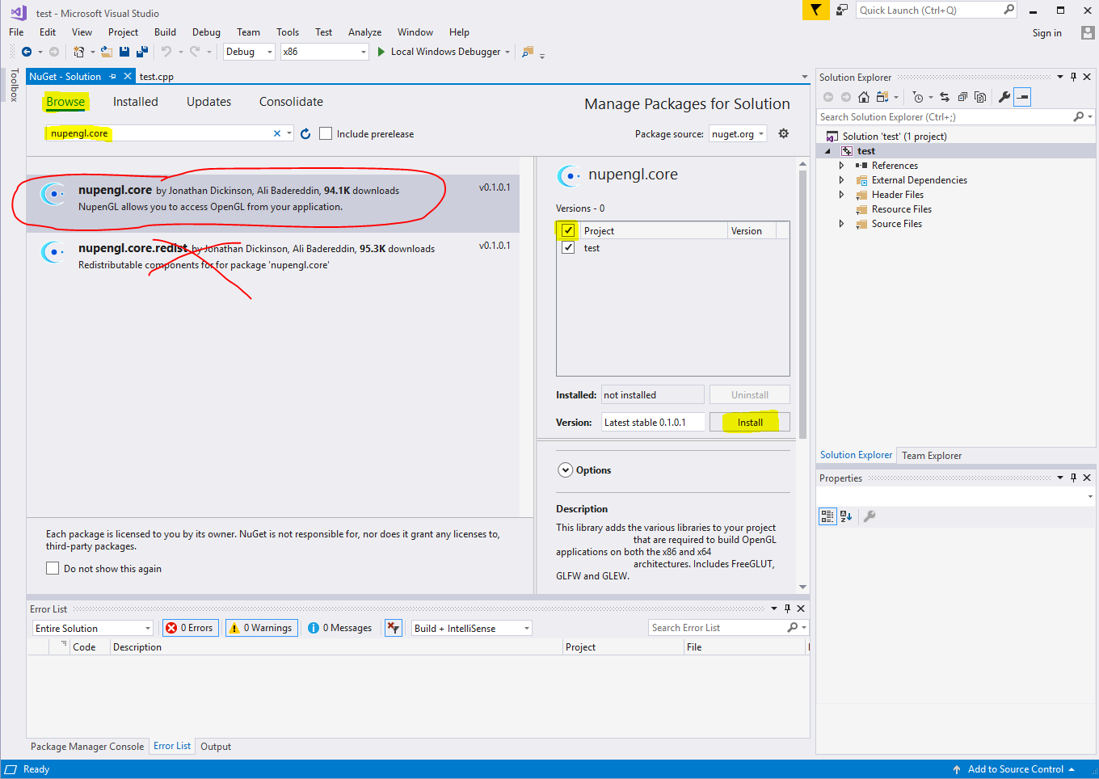Expand the Options section
Viewport: 1099px width, 779px height.
(565, 470)
